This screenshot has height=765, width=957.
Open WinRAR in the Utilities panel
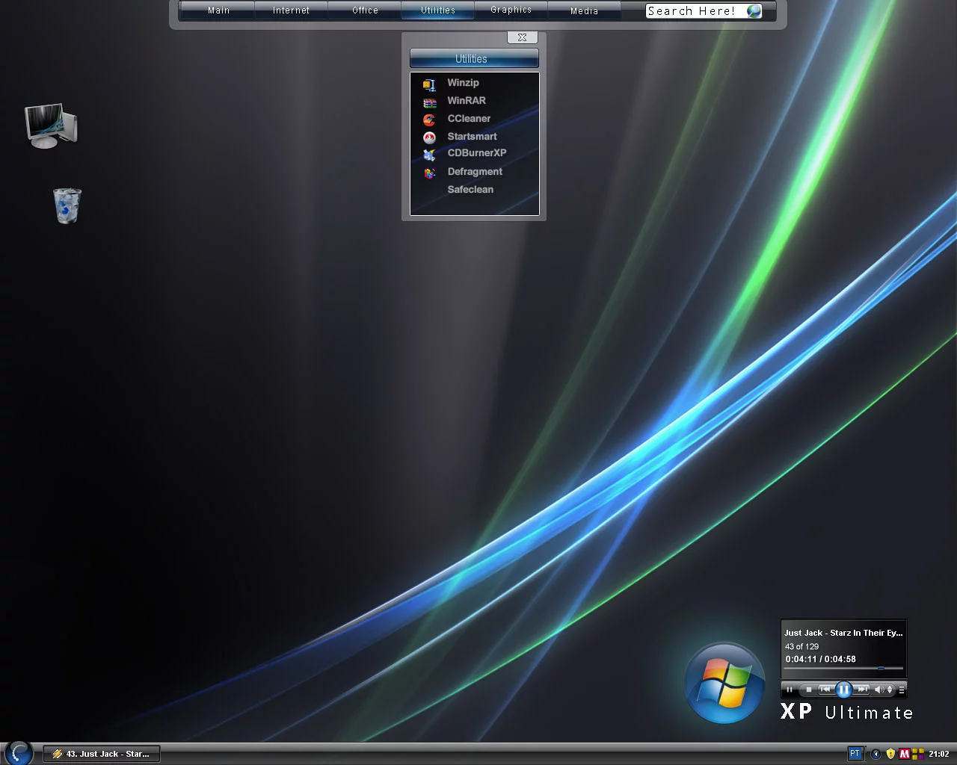pos(466,101)
